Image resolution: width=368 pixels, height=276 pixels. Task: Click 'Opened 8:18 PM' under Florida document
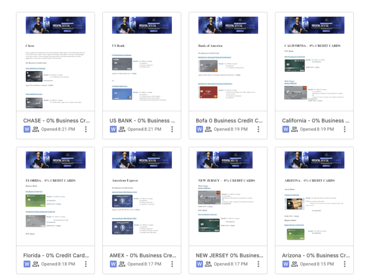point(58,264)
